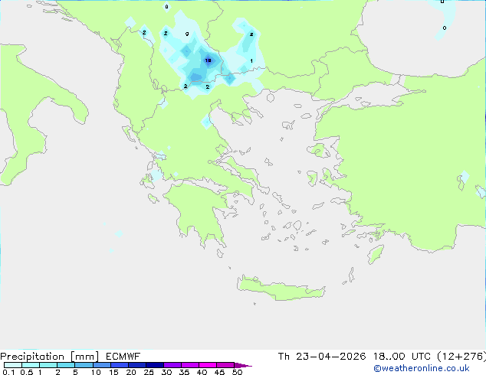The width and height of the screenshot is (486, 375).
Task: Click the legend arrow above 50 mm
Action: click(243, 365)
